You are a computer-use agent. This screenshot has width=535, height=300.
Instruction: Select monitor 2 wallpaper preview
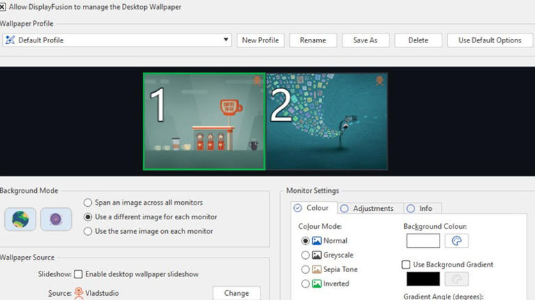click(327, 121)
